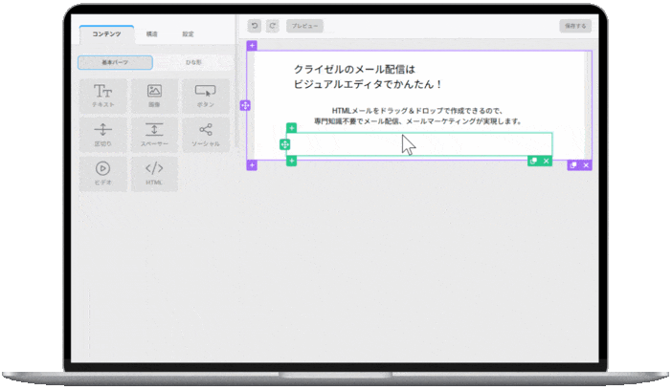The image size is (672, 390).
Task: Select the 区切り (Divider) block
Action: pyautogui.click(x=102, y=134)
